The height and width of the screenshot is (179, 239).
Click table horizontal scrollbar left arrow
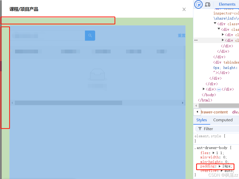[12, 103]
